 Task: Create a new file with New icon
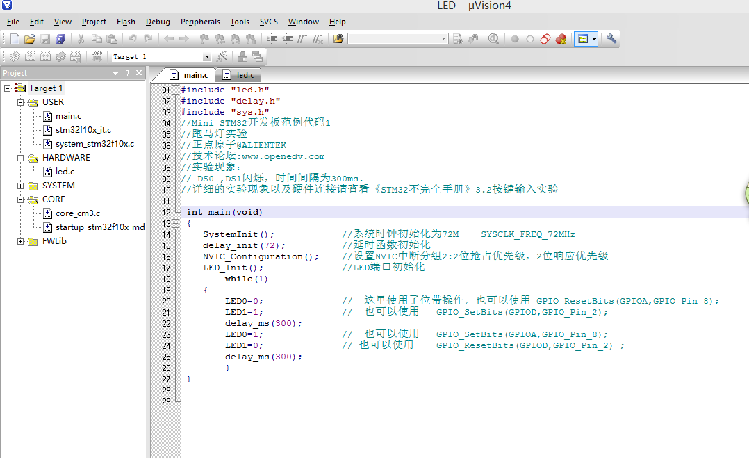click(x=15, y=39)
